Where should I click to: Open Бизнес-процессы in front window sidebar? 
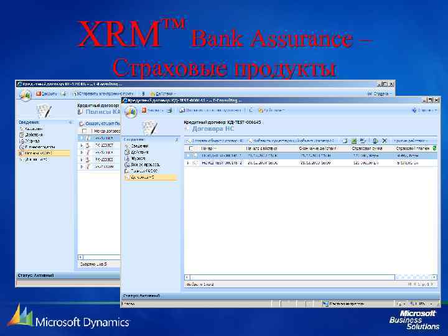click(x=142, y=164)
